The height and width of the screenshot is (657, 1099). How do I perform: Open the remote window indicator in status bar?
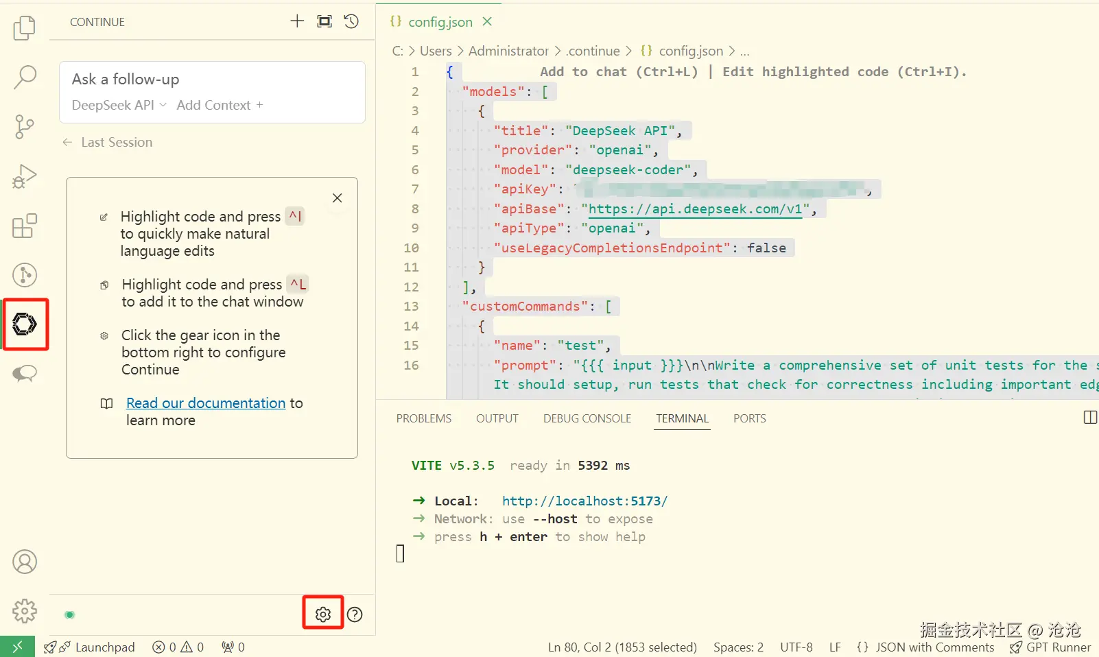point(17,647)
